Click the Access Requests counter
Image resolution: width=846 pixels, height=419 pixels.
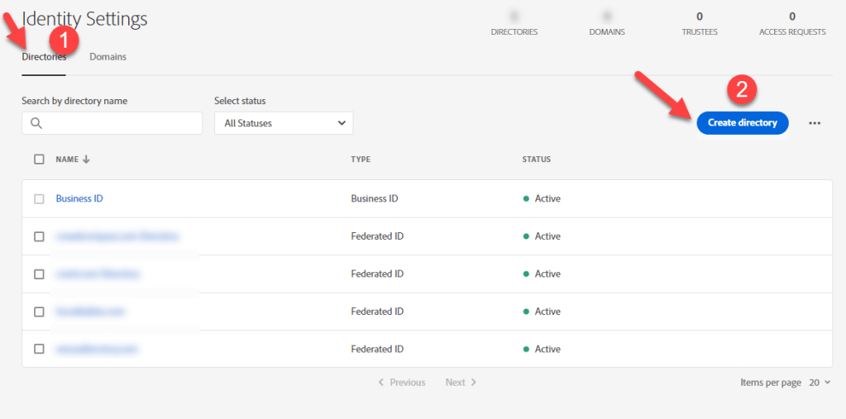click(792, 23)
